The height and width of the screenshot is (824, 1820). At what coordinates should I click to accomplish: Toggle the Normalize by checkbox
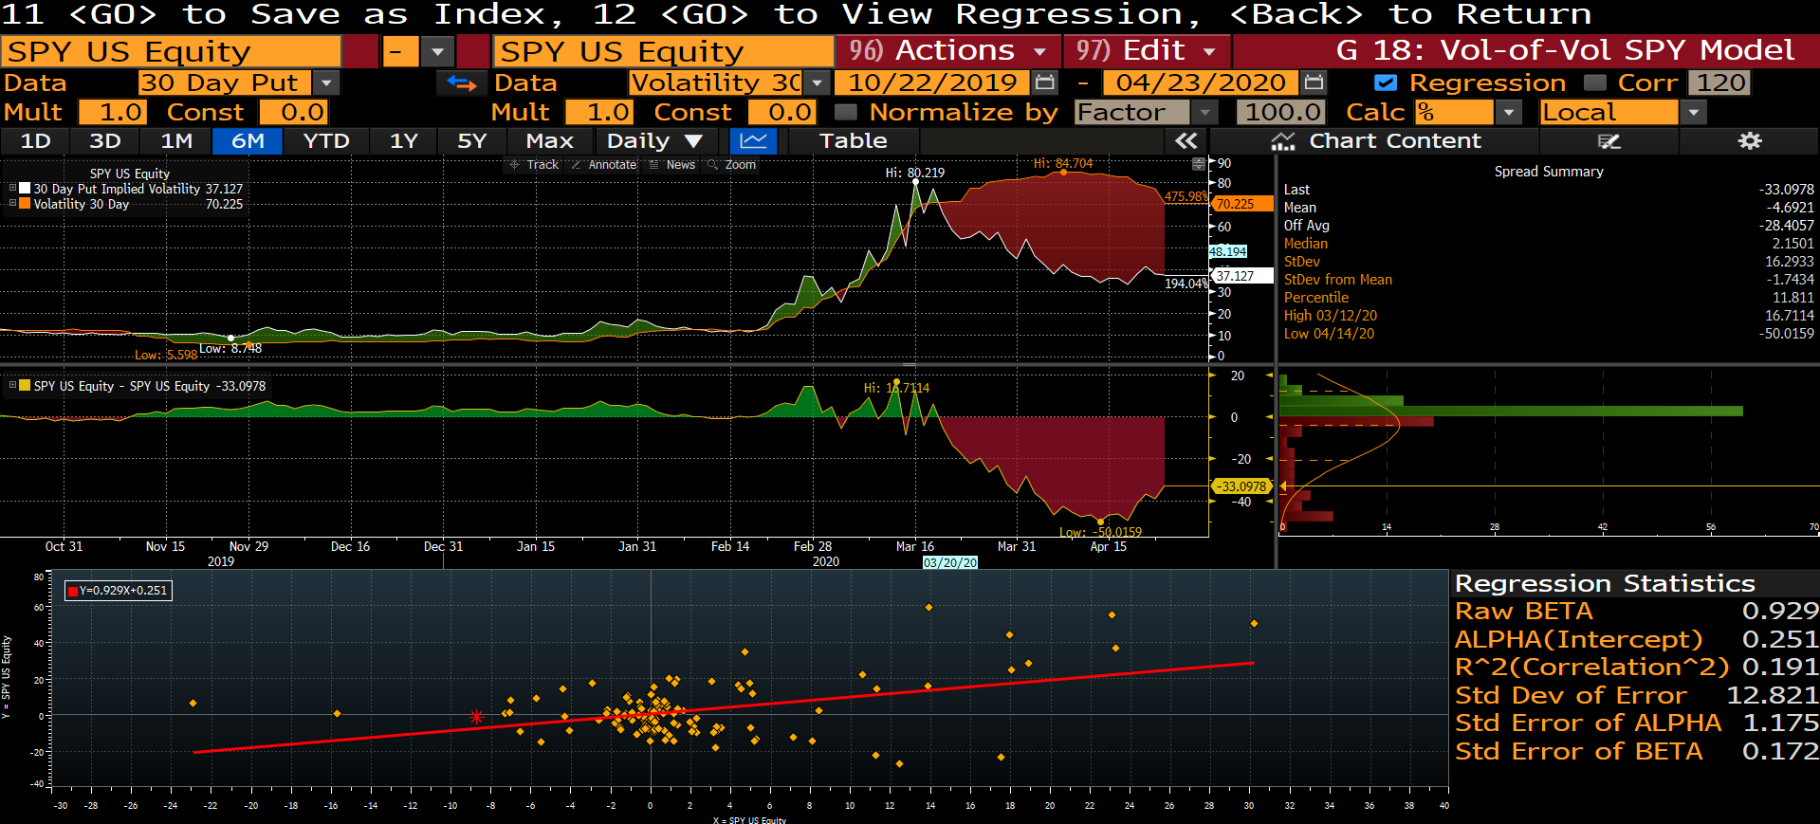tap(845, 113)
